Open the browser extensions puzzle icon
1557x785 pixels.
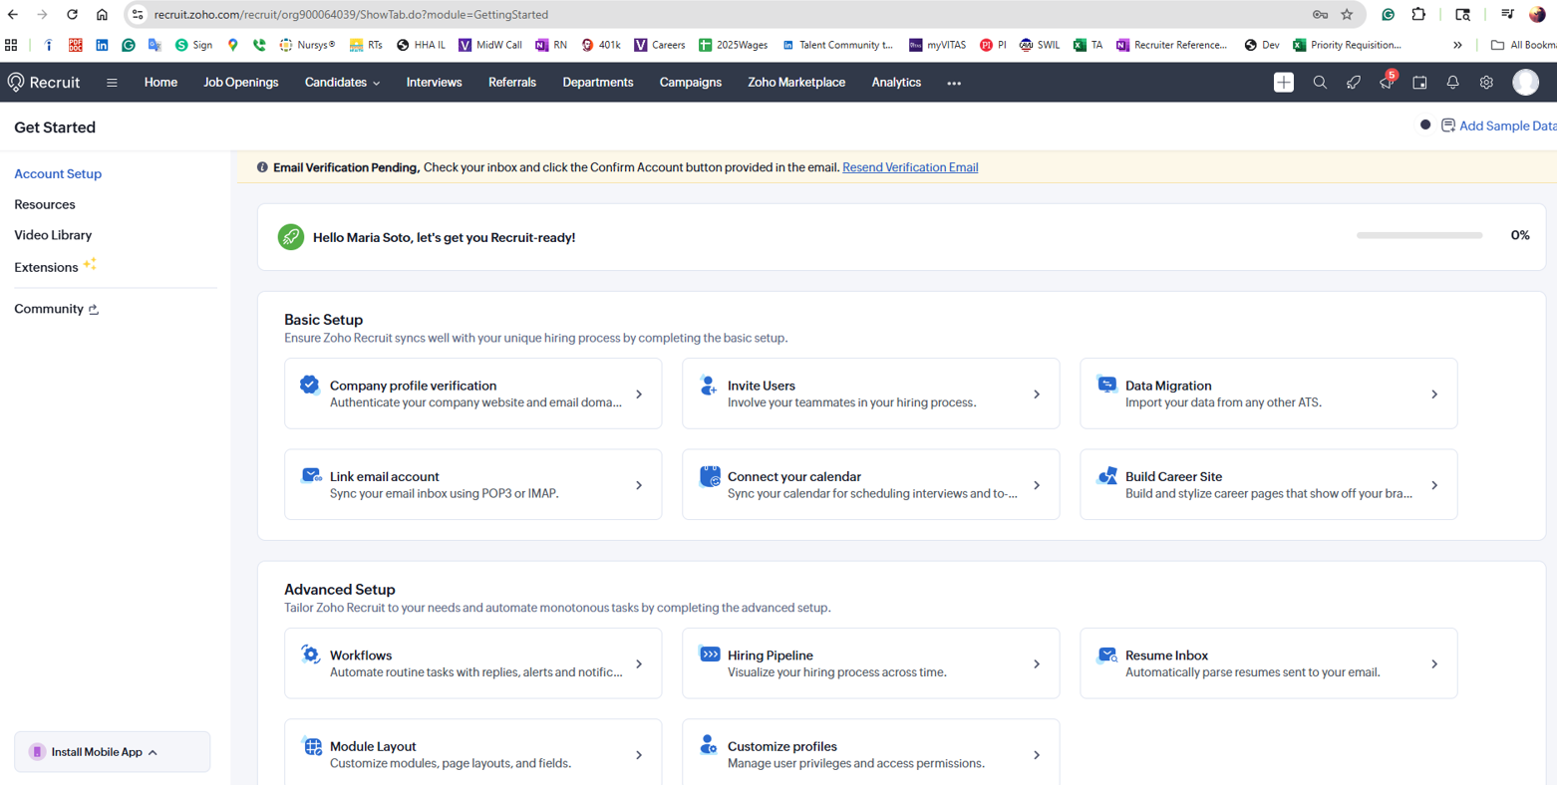point(1418,15)
